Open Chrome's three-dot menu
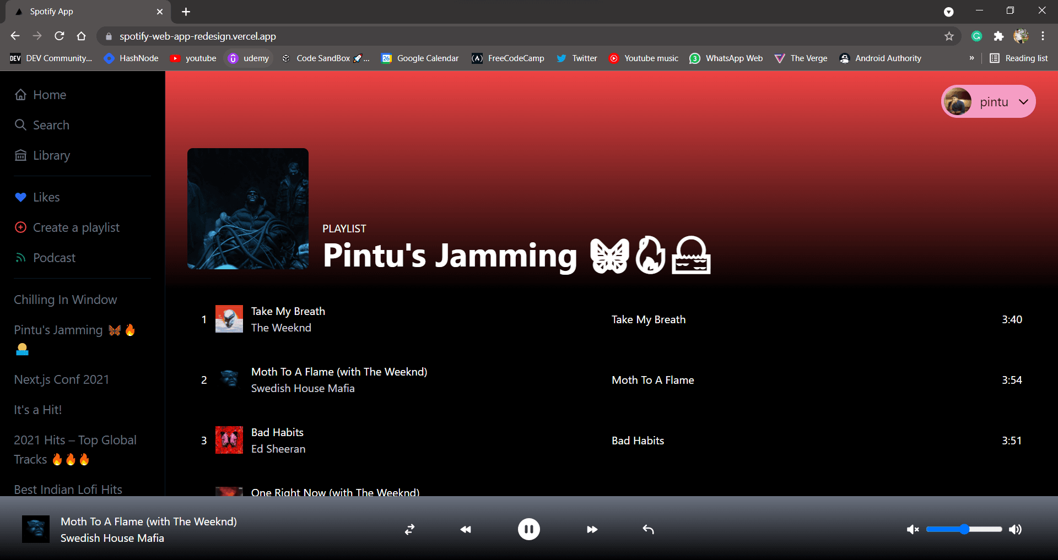Viewport: 1058px width, 560px height. coord(1043,36)
